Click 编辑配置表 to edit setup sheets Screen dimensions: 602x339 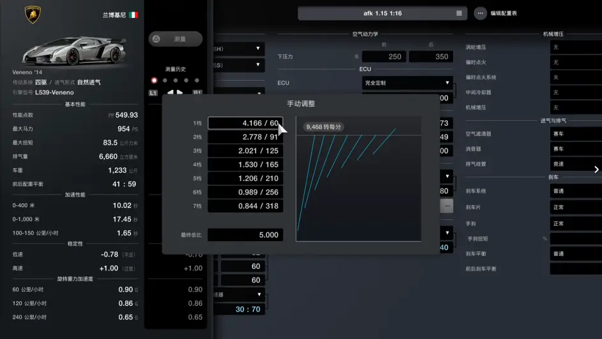tap(504, 13)
